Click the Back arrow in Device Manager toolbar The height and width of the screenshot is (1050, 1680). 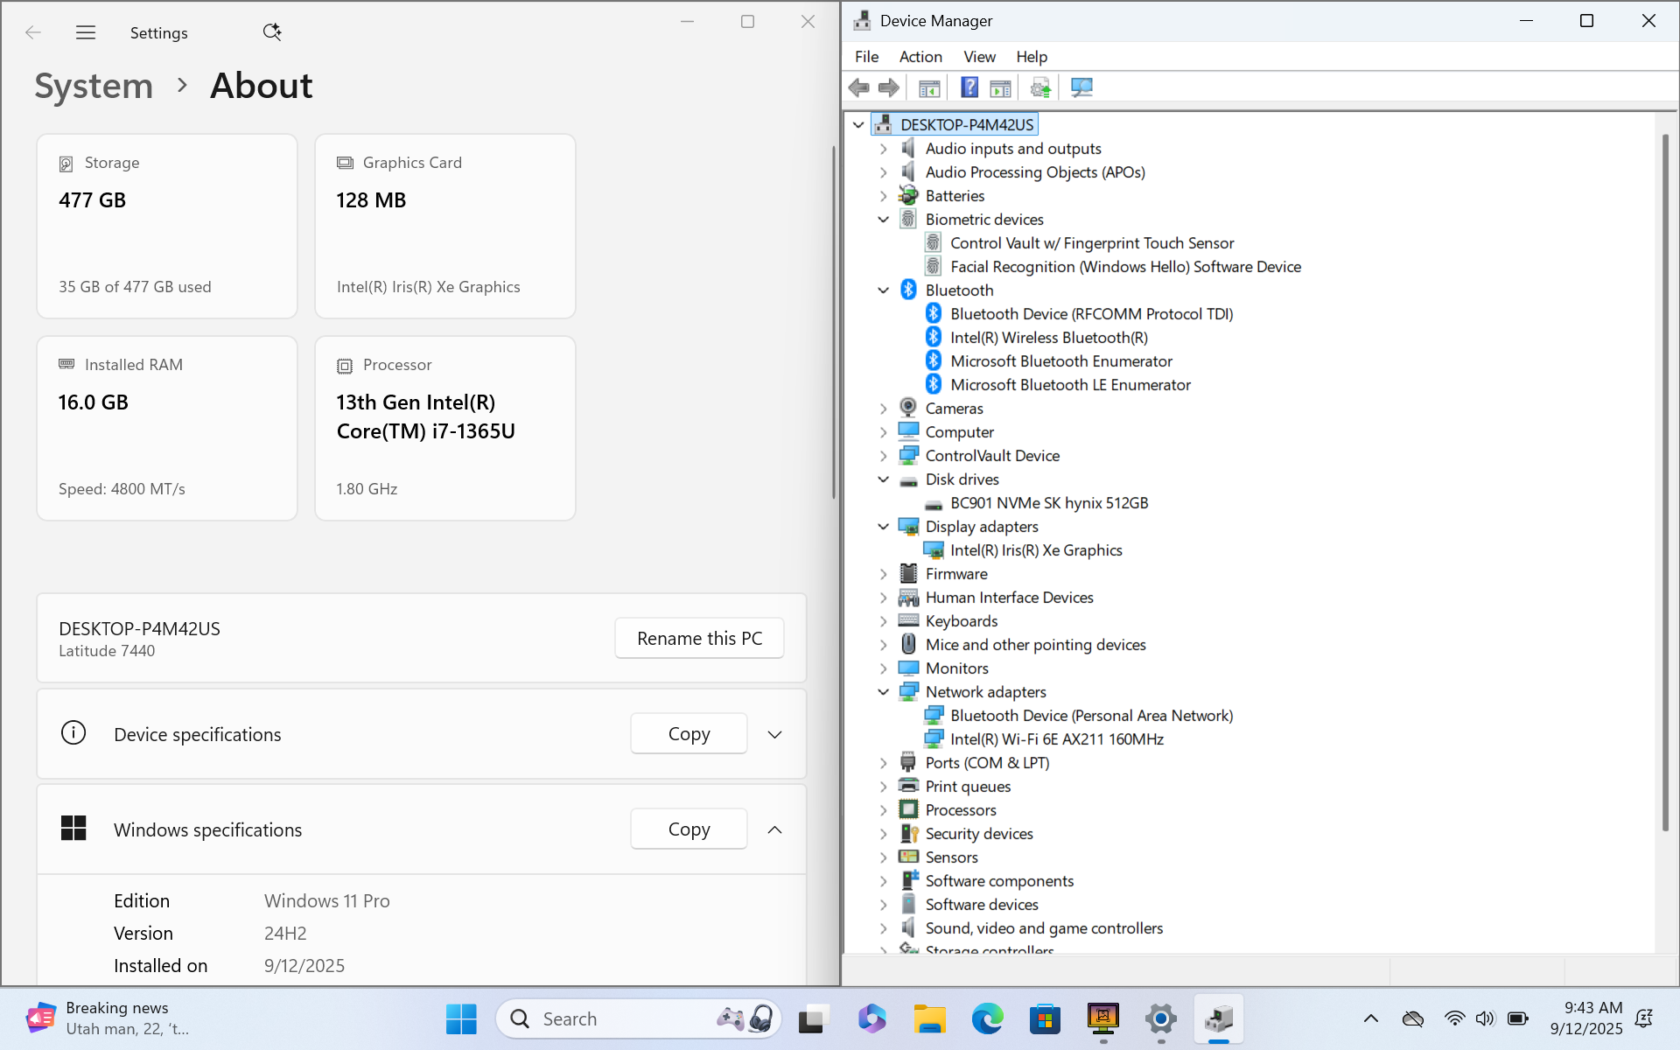pos(859,87)
